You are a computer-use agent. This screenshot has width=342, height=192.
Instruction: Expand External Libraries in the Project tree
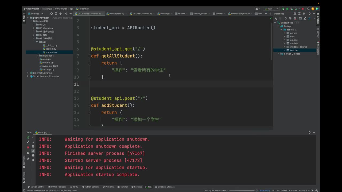point(28,73)
